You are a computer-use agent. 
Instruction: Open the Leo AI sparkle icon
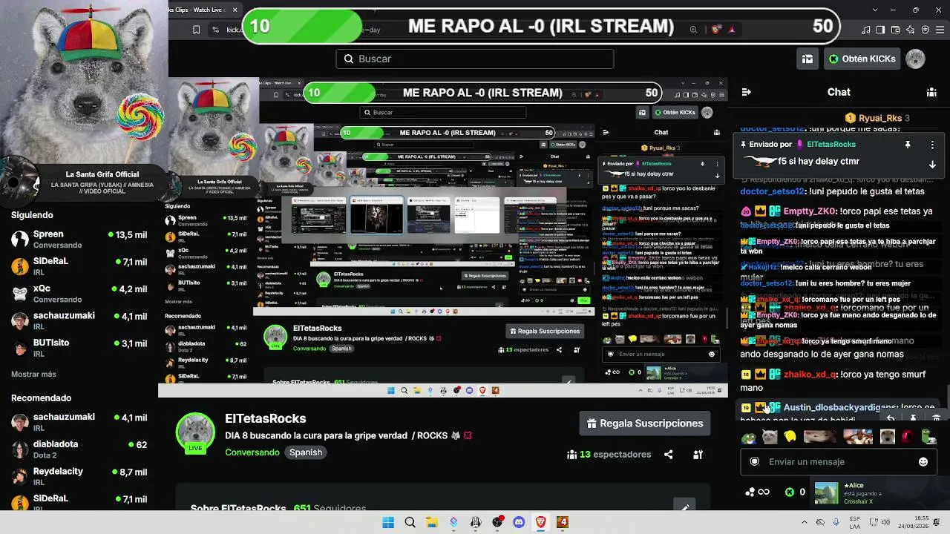(x=911, y=30)
